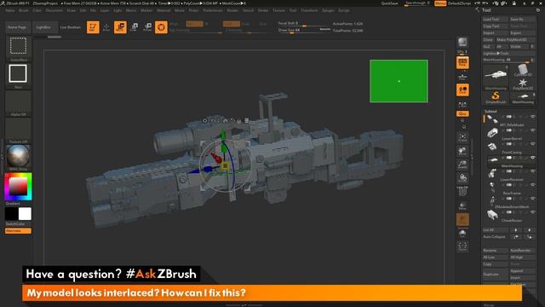The height and width of the screenshot is (307, 545).
Task: Click the Auto Collapse option
Action: [494, 237]
